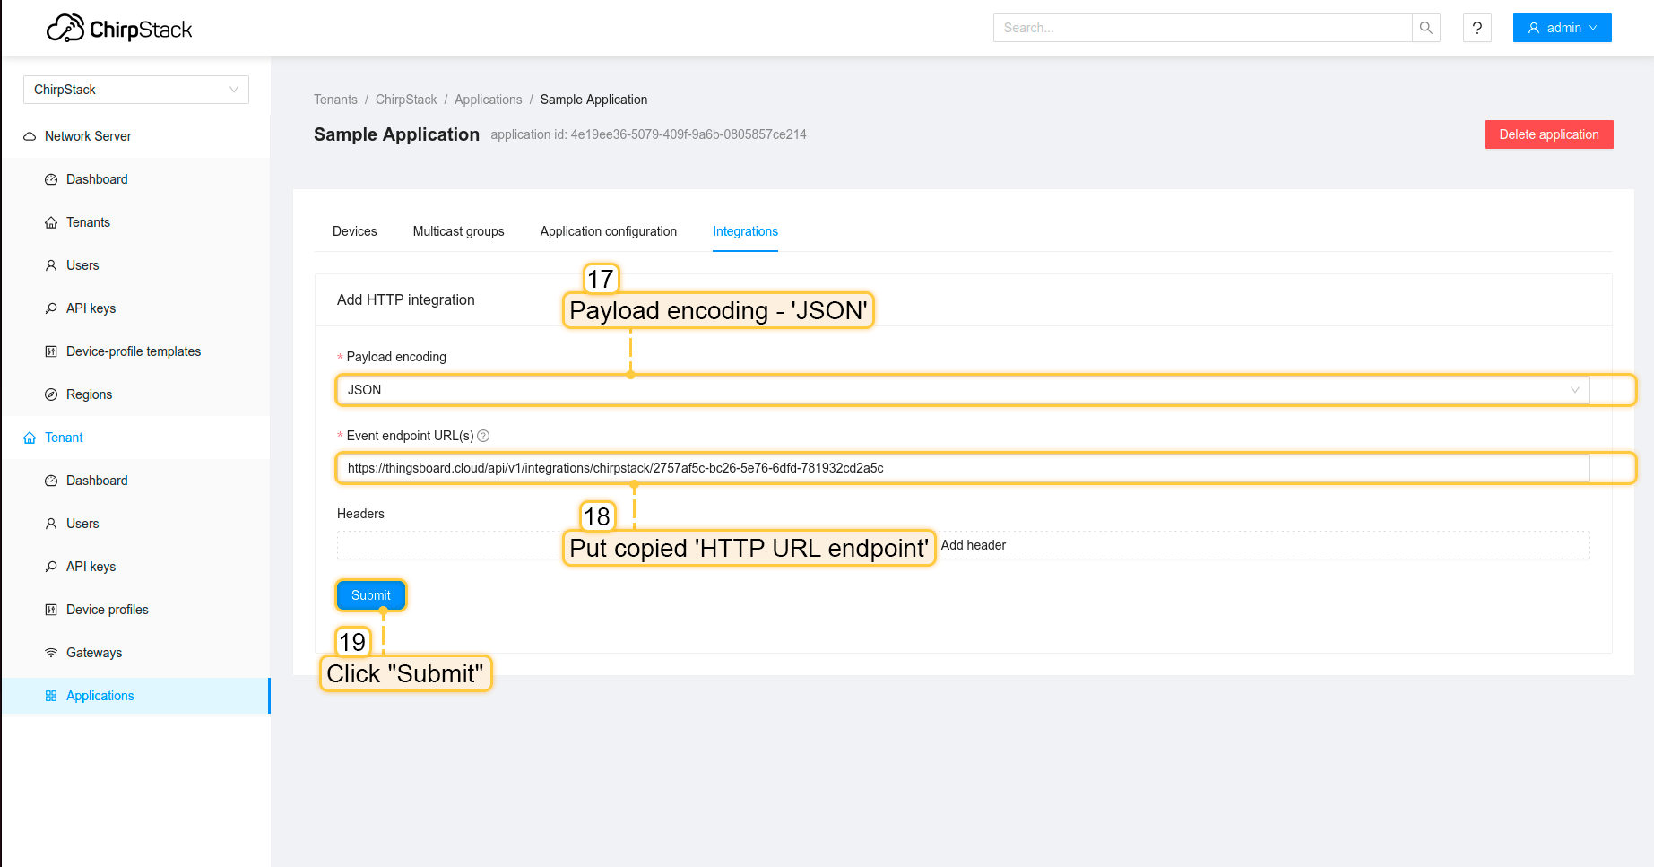Image resolution: width=1654 pixels, height=867 pixels.
Task: Expand the ChirpStack tenant selector dropdown
Action: coord(135,90)
